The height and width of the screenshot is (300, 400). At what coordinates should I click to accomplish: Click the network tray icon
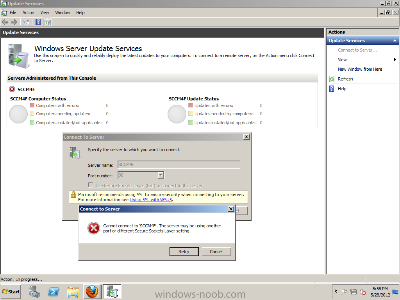point(353,291)
